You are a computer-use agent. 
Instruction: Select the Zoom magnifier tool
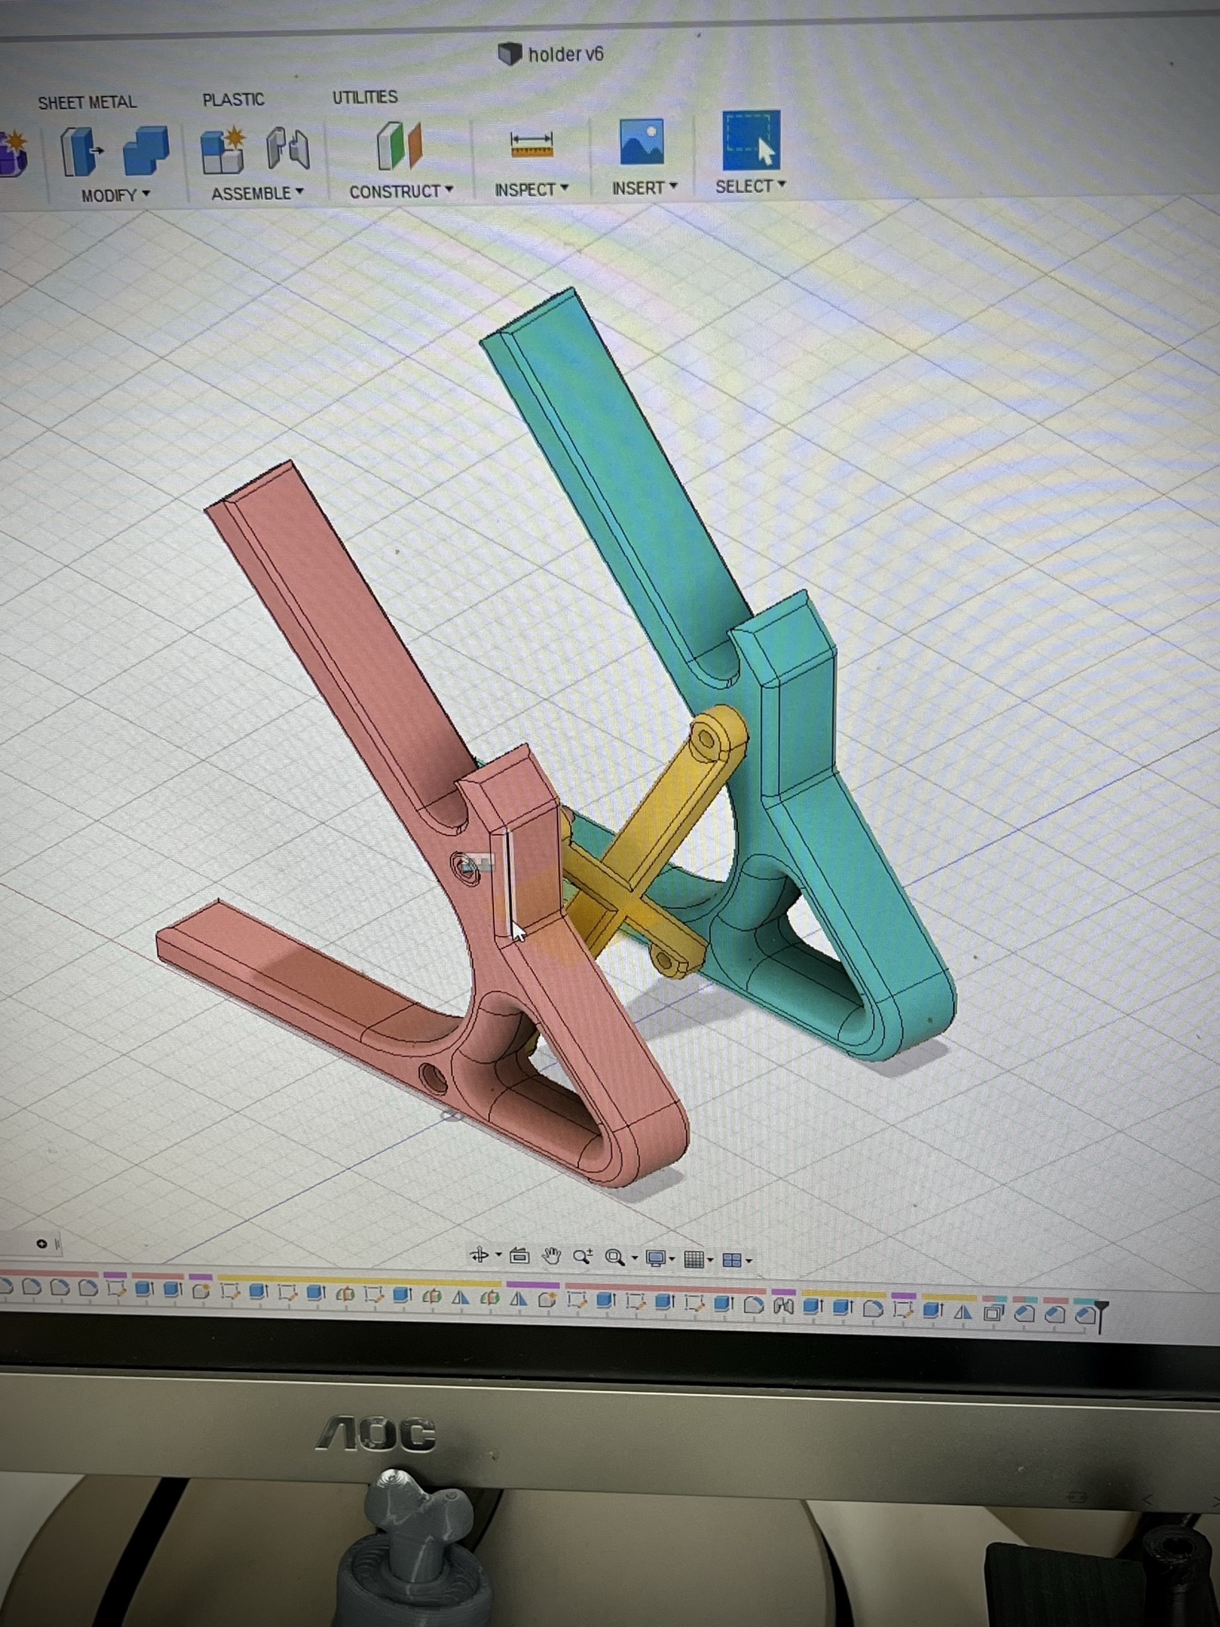(582, 1257)
